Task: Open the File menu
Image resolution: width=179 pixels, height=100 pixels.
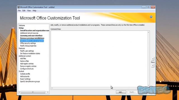Action: [19, 11]
